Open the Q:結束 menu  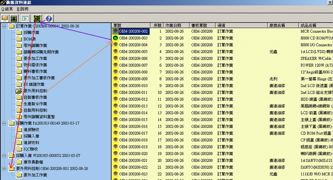(7, 9)
